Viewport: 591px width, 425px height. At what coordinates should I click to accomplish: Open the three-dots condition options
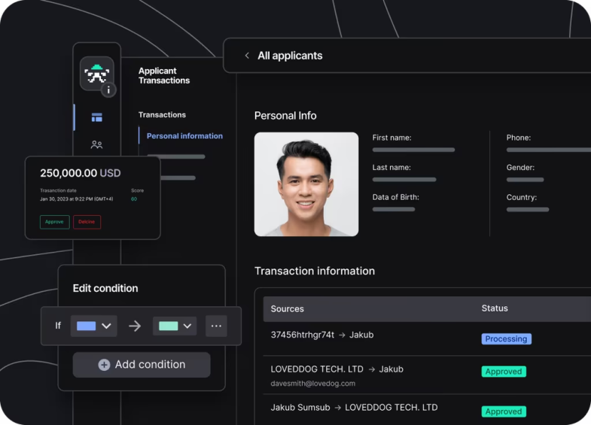[x=216, y=326]
